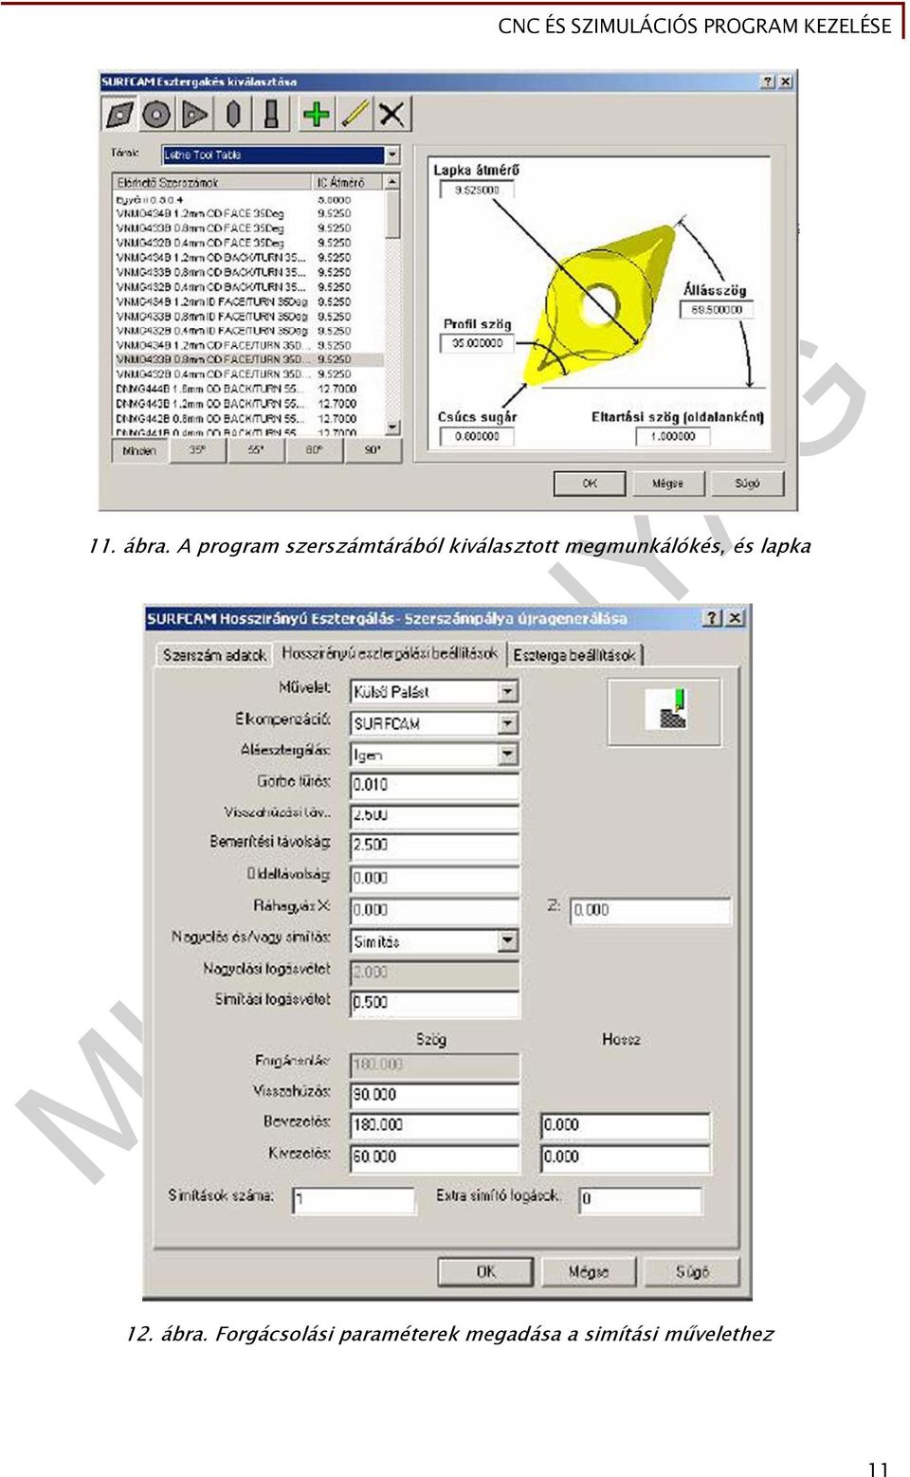Open the Művelet Külső Palást dropdown
This screenshot has height=1477, width=910.
(508, 692)
